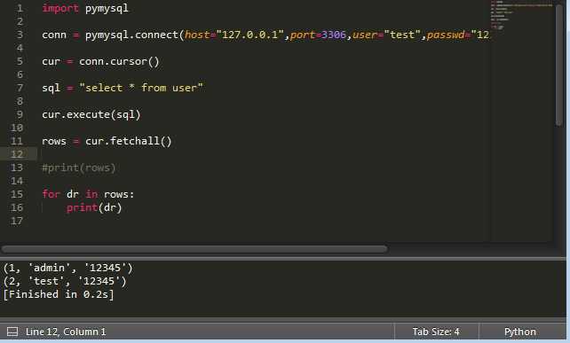Click the port value 3306

click(333, 35)
